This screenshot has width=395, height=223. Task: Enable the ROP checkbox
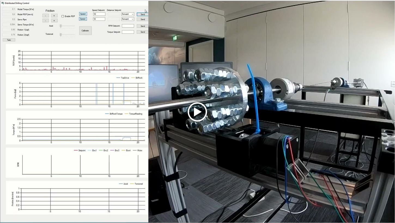(x=63, y=16)
